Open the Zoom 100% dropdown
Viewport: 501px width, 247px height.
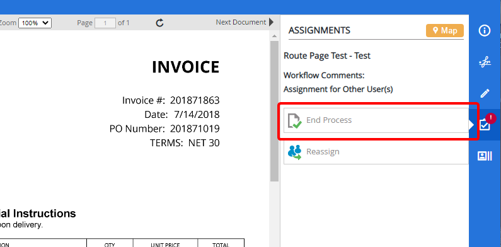pyautogui.click(x=35, y=23)
